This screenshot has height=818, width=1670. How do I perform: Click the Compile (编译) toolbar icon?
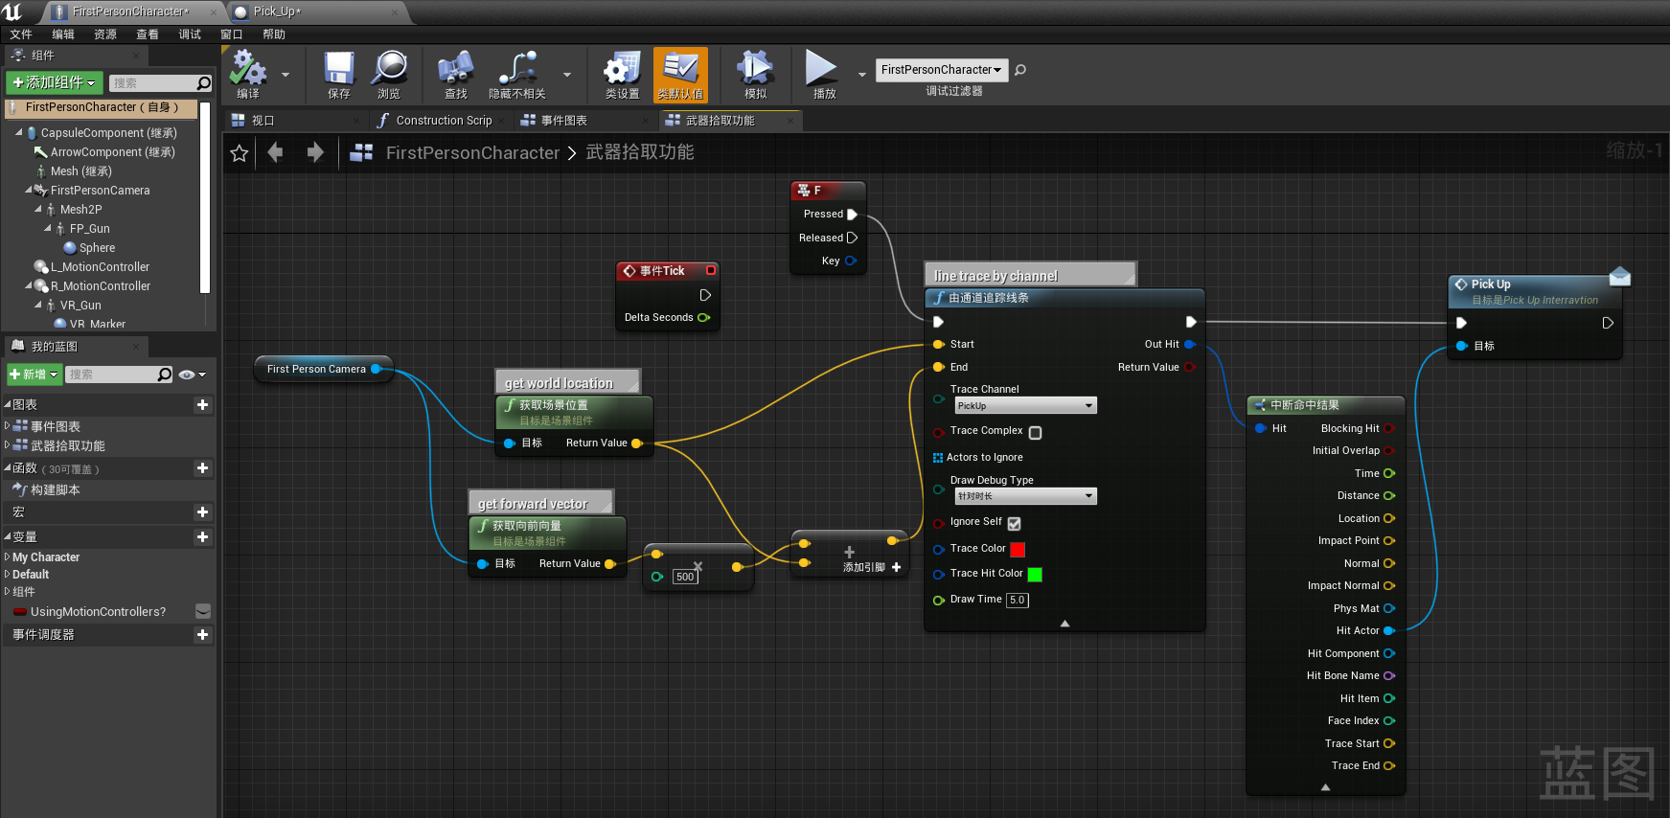(248, 70)
